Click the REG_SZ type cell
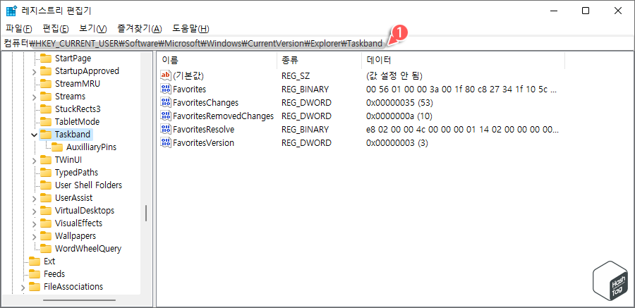Screen dimensions: 635x308 coord(296,75)
